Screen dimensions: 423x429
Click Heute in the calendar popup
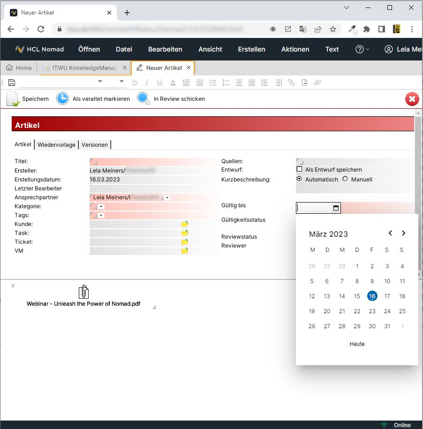click(x=357, y=344)
